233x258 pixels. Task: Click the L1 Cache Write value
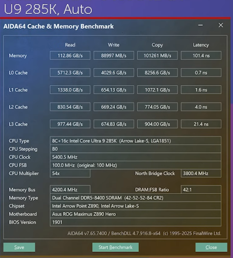point(114,90)
